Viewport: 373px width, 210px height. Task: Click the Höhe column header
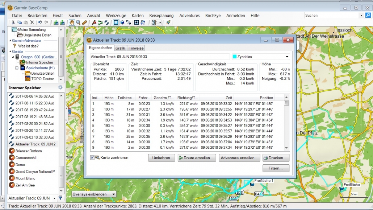(109, 98)
